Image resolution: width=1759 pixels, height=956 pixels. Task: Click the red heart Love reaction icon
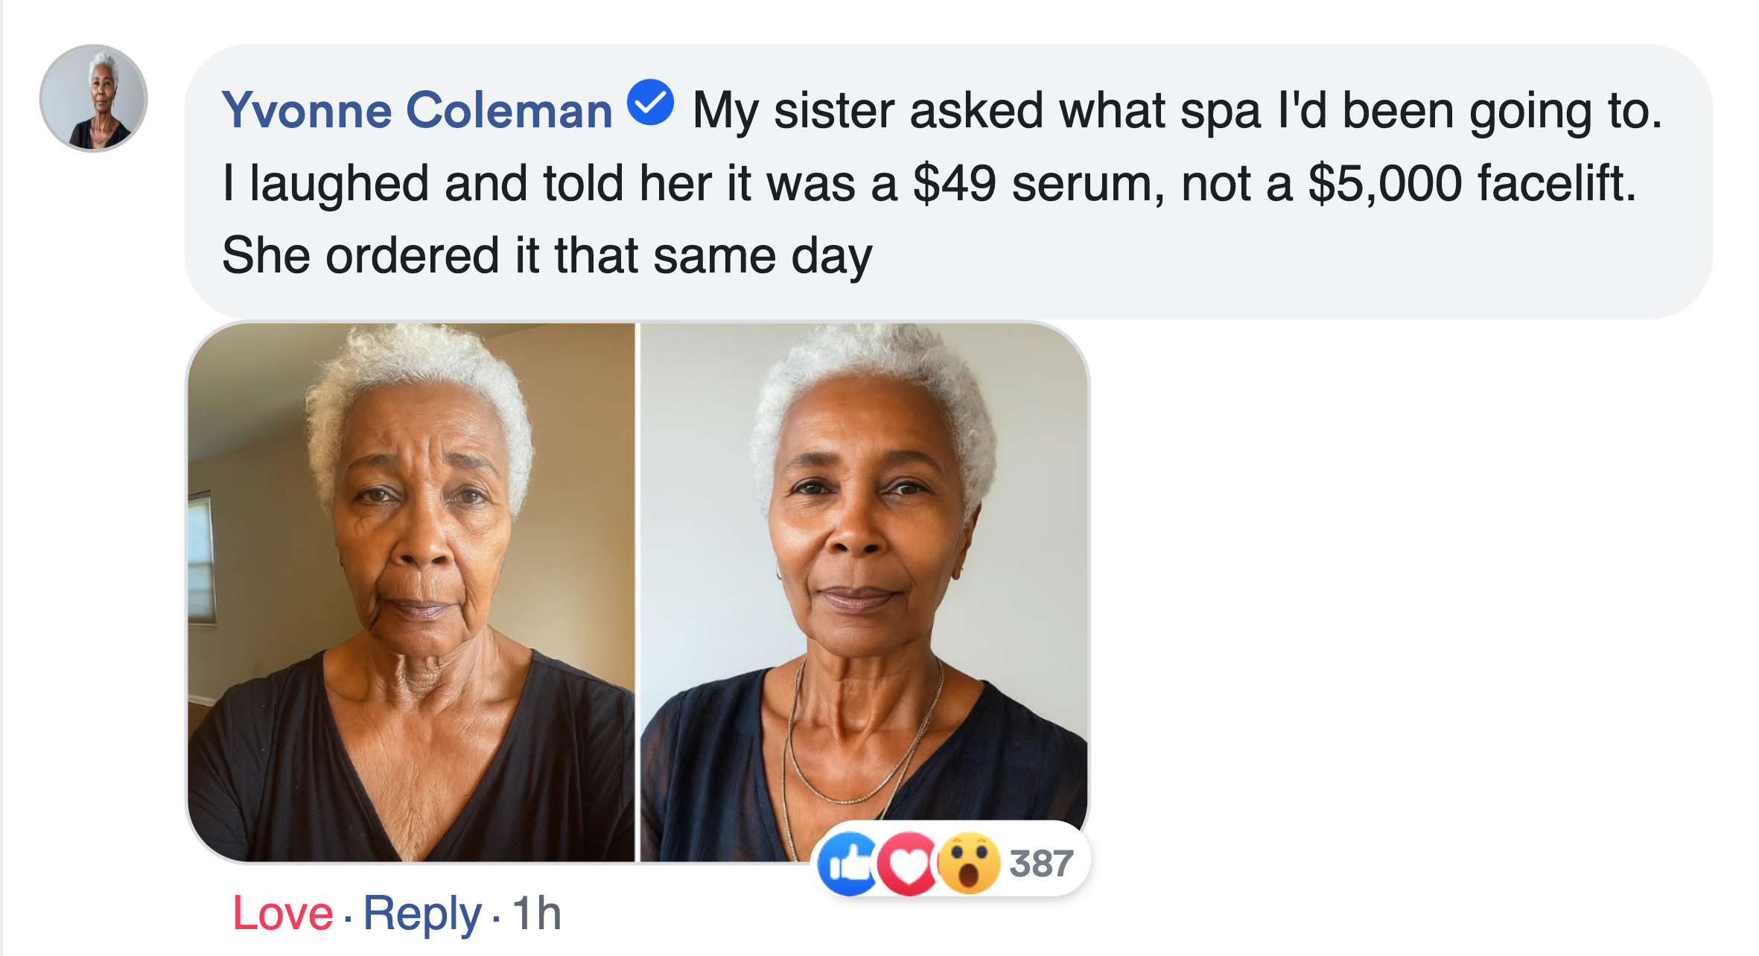(x=907, y=864)
